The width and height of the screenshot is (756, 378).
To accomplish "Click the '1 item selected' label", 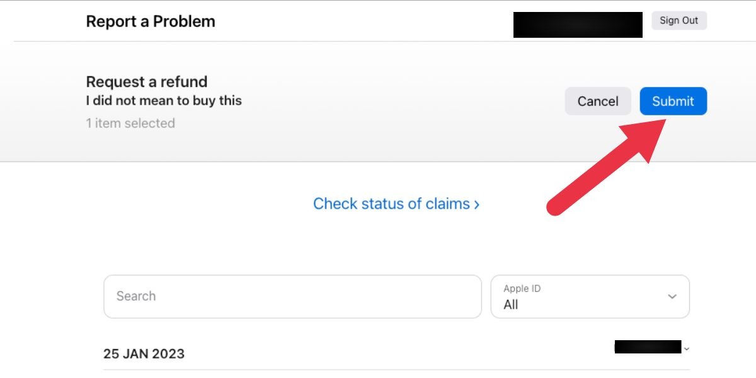I will click(x=130, y=123).
